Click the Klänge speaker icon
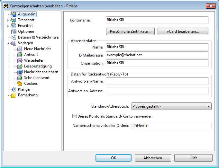 14,89
